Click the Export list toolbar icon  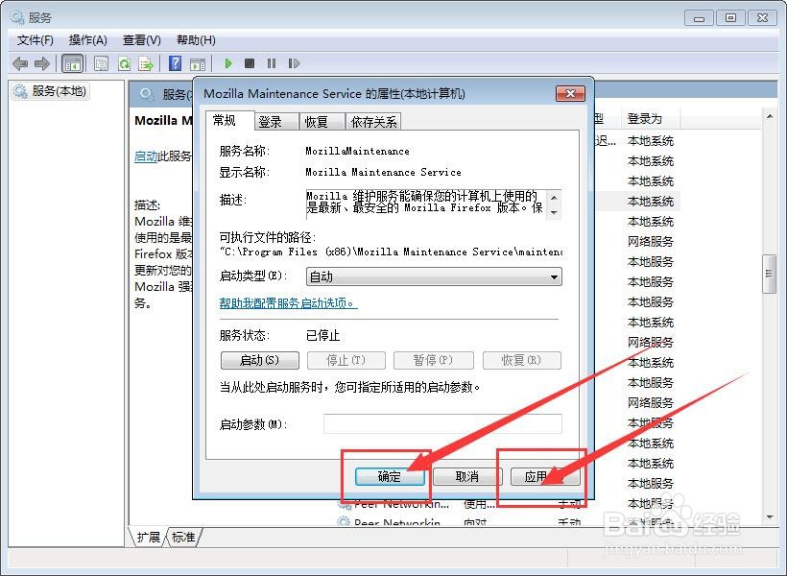(146, 63)
